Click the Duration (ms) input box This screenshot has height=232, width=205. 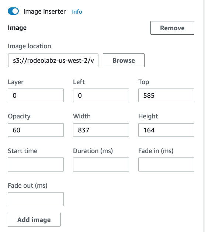tap(101, 165)
